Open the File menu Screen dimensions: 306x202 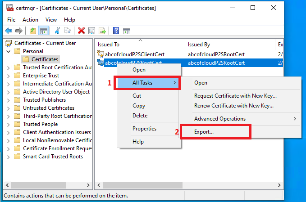(x=11, y=20)
